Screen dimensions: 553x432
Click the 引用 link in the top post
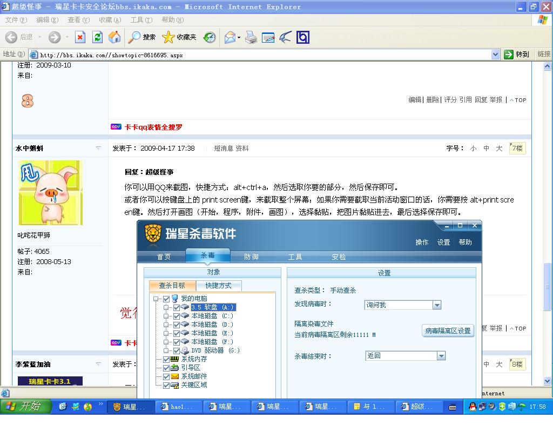466,100
